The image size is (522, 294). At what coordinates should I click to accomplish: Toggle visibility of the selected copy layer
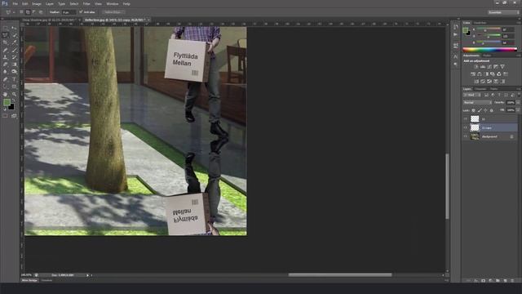click(x=466, y=127)
